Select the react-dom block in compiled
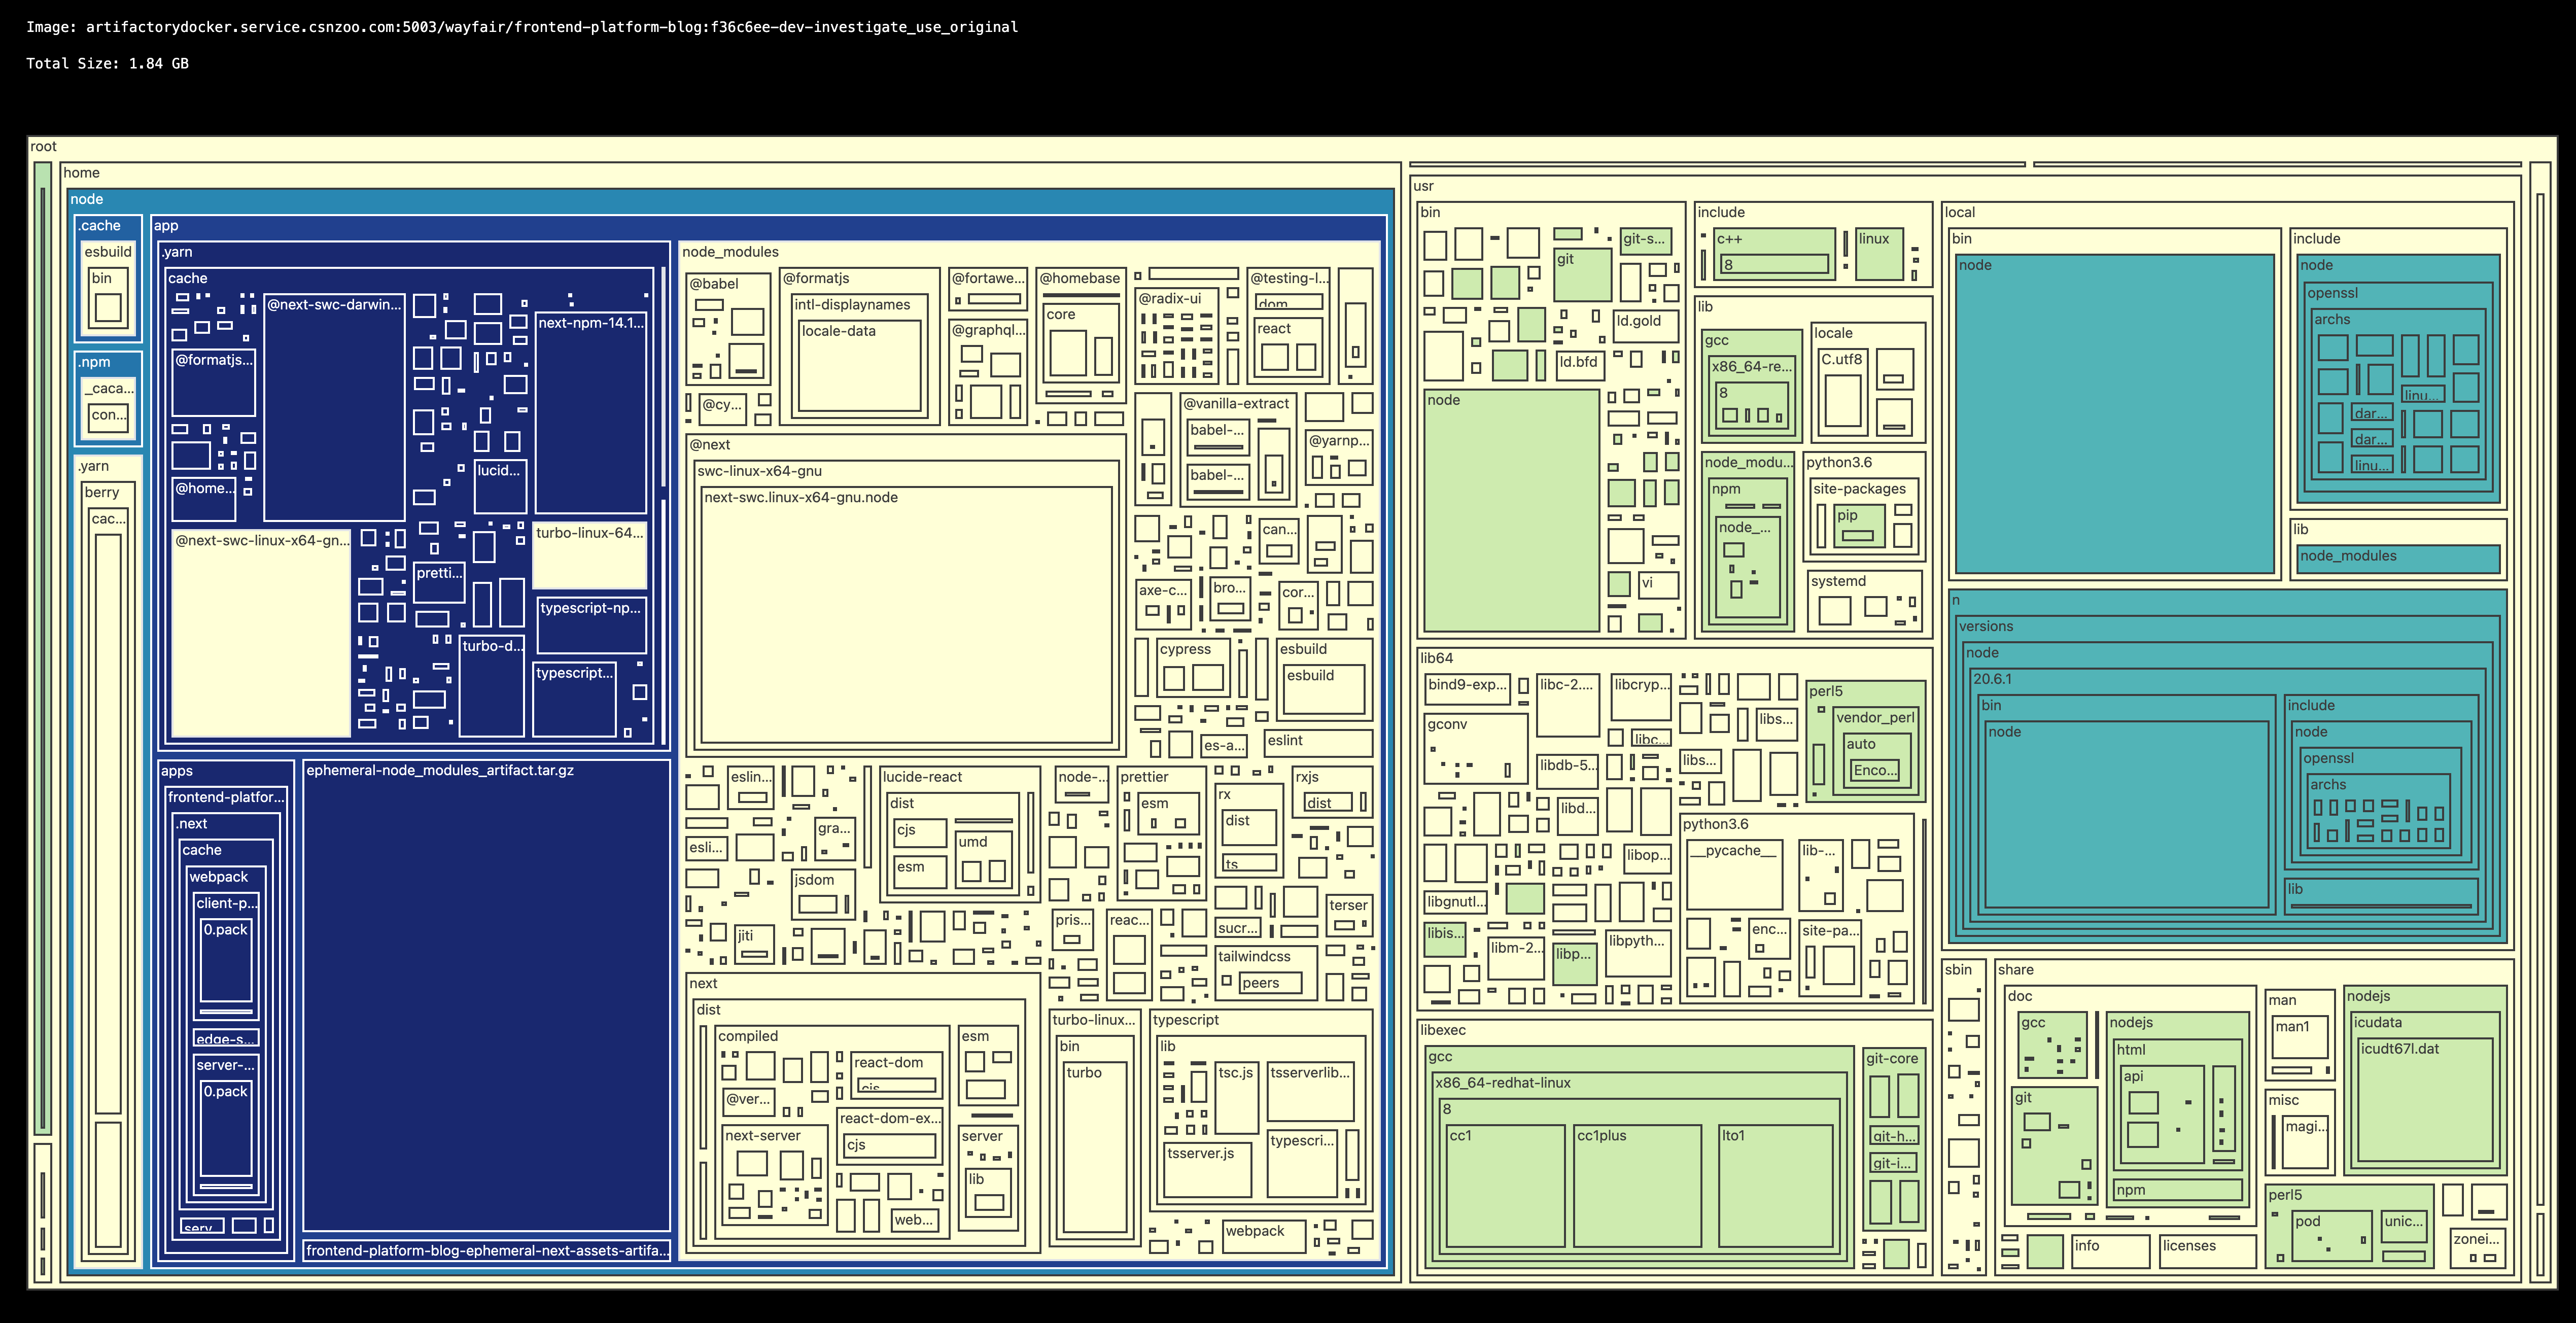This screenshot has width=2576, height=1323. tap(896, 1074)
